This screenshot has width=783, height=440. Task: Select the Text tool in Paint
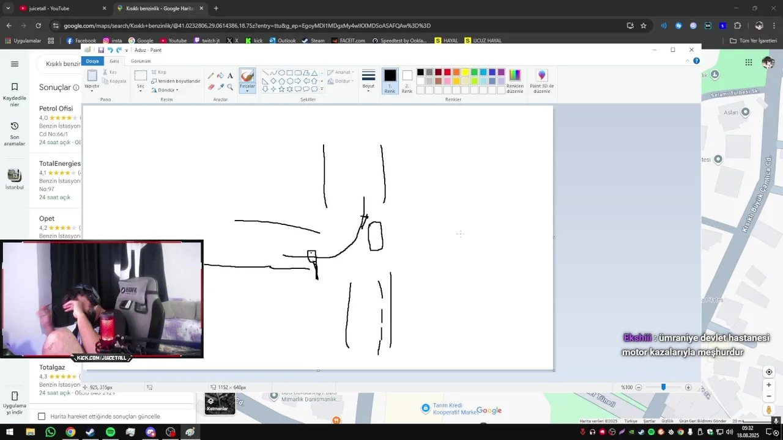pyautogui.click(x=230, y=76)
